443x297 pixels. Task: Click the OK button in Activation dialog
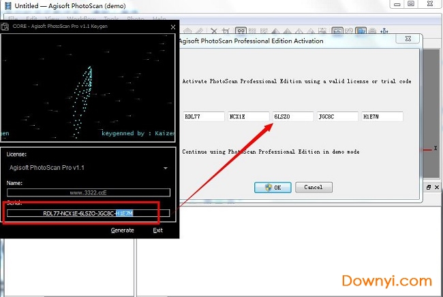[273, 187]
